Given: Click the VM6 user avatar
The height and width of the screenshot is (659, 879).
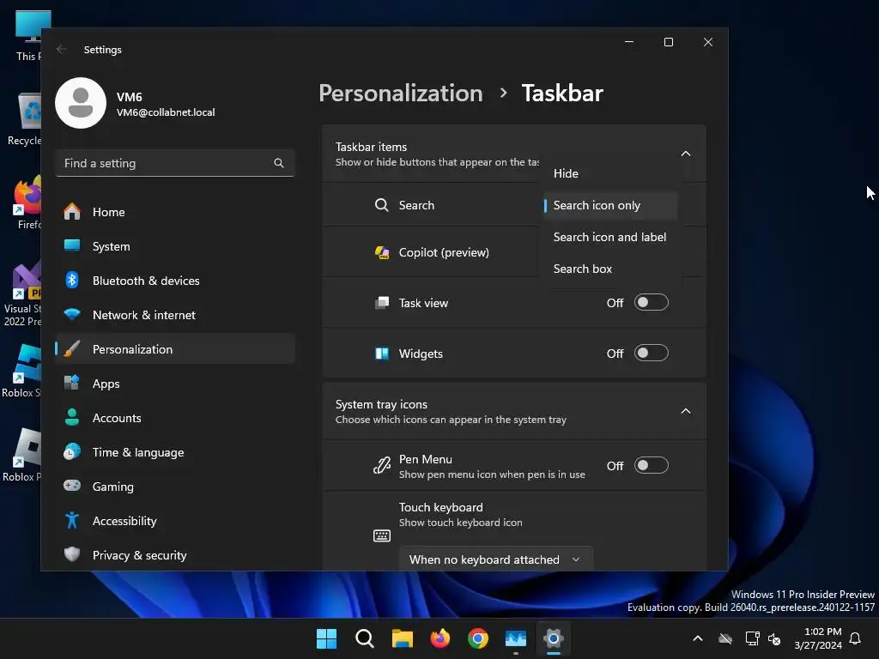Looking at the screenshot, I should click(x=81, y=103).
